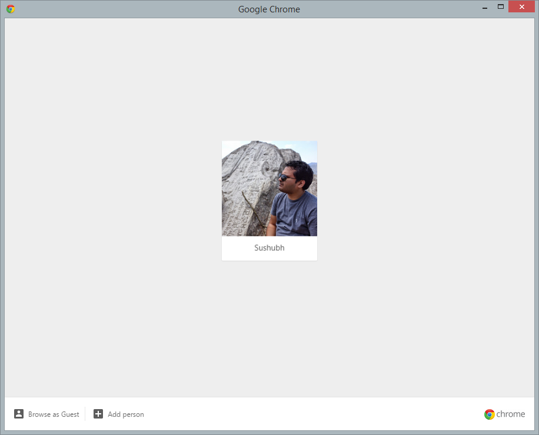The height and width of the screenshot is (435, 539).
Task: Minimize the Google Chrome window
Action: click(x=484, y=7)
